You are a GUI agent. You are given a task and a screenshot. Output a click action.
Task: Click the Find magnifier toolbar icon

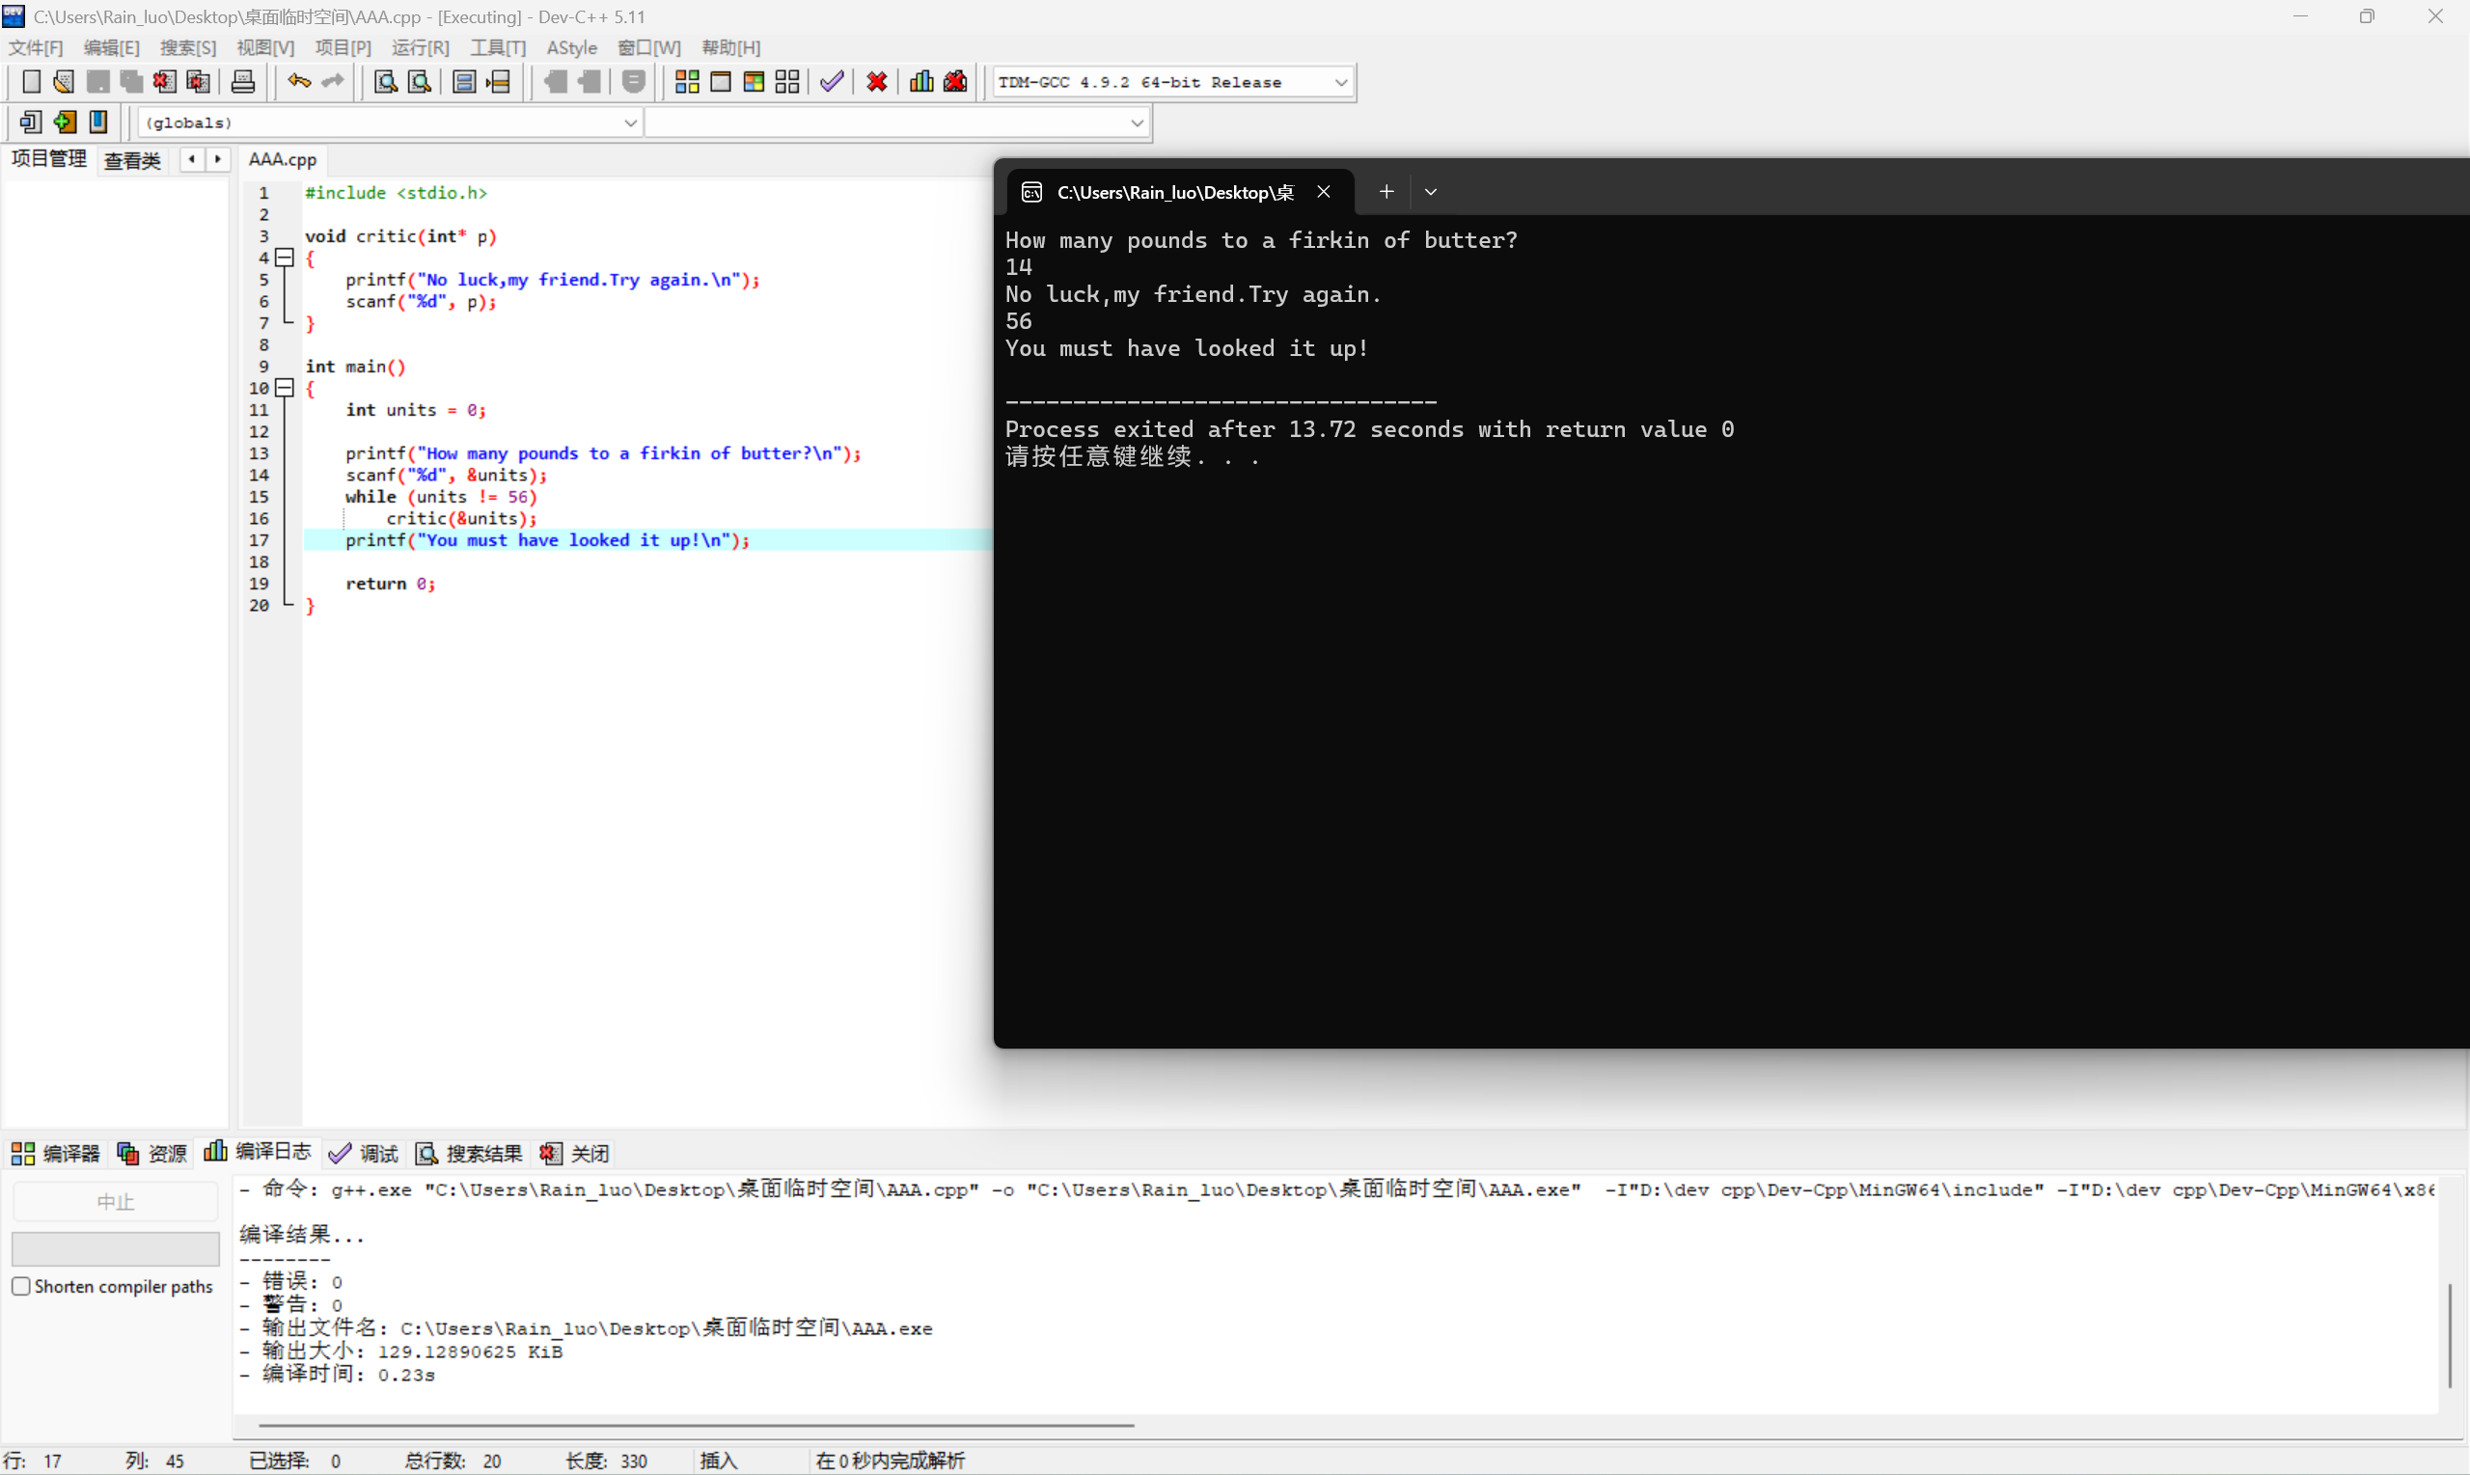(386, 83)
